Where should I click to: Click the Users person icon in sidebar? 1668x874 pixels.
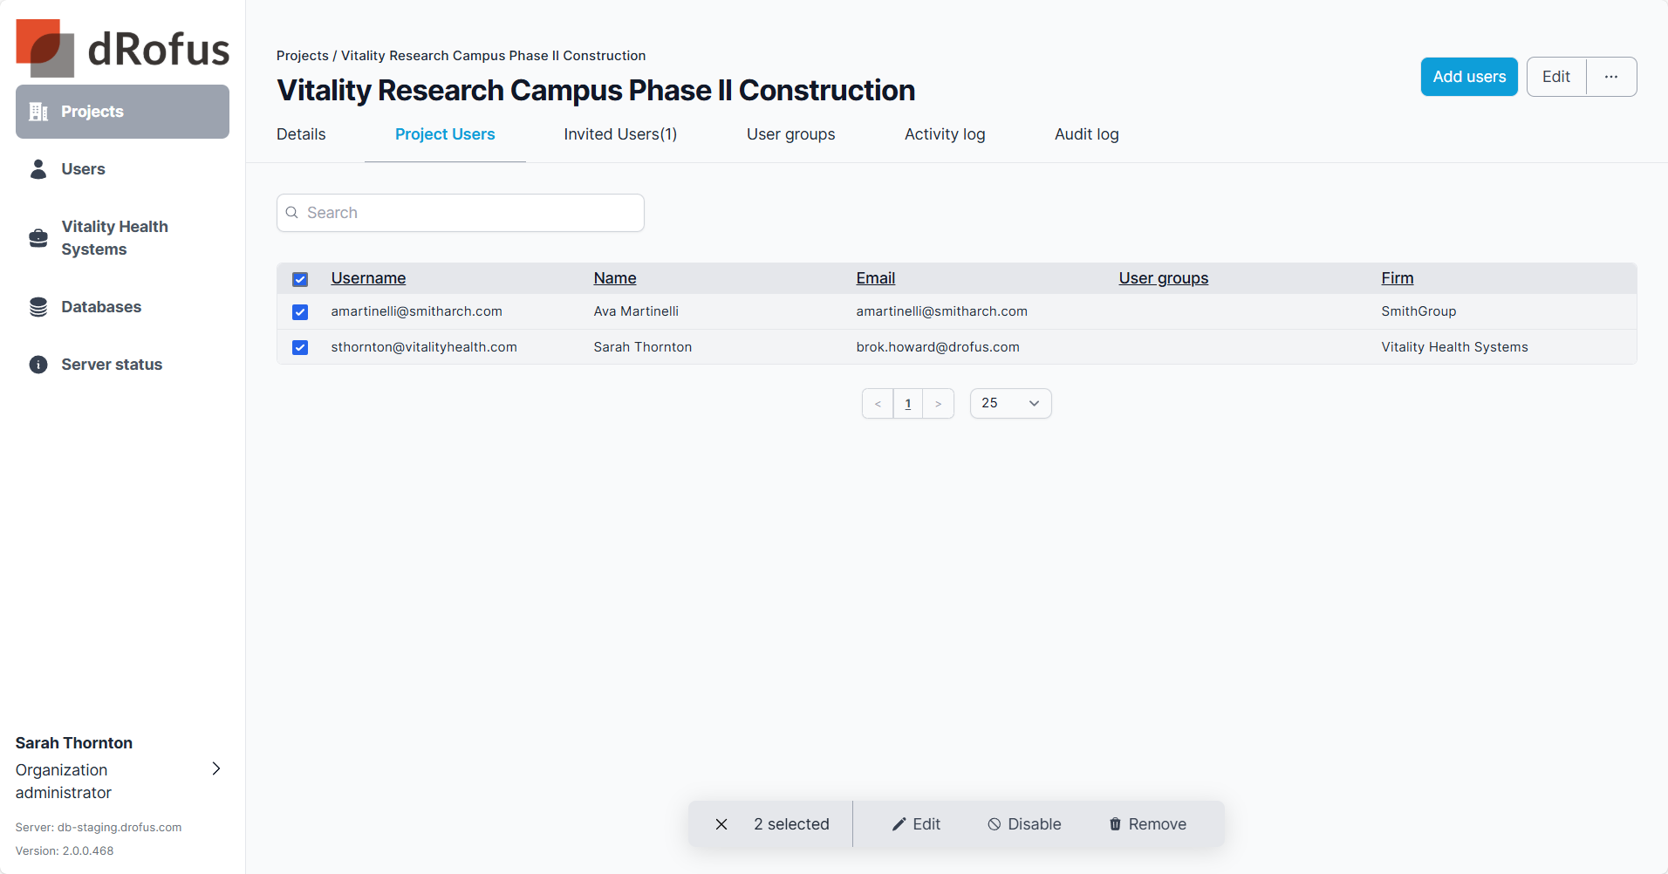(38, 169)
